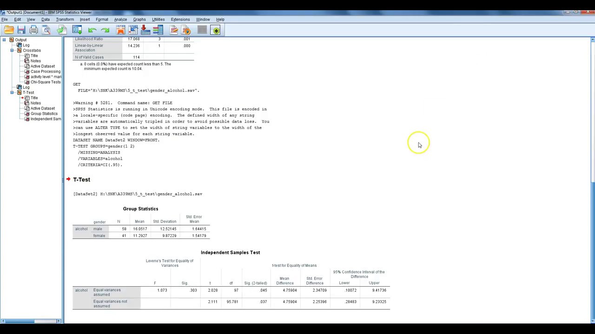The image size is (595, 334).
Task: Select the second Log item in outline
Action: pyautogui.click(x=26, y=87)
